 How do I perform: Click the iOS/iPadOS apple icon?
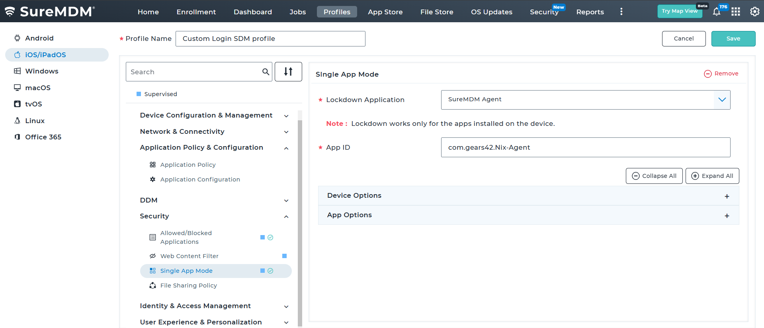pos(17,55)
